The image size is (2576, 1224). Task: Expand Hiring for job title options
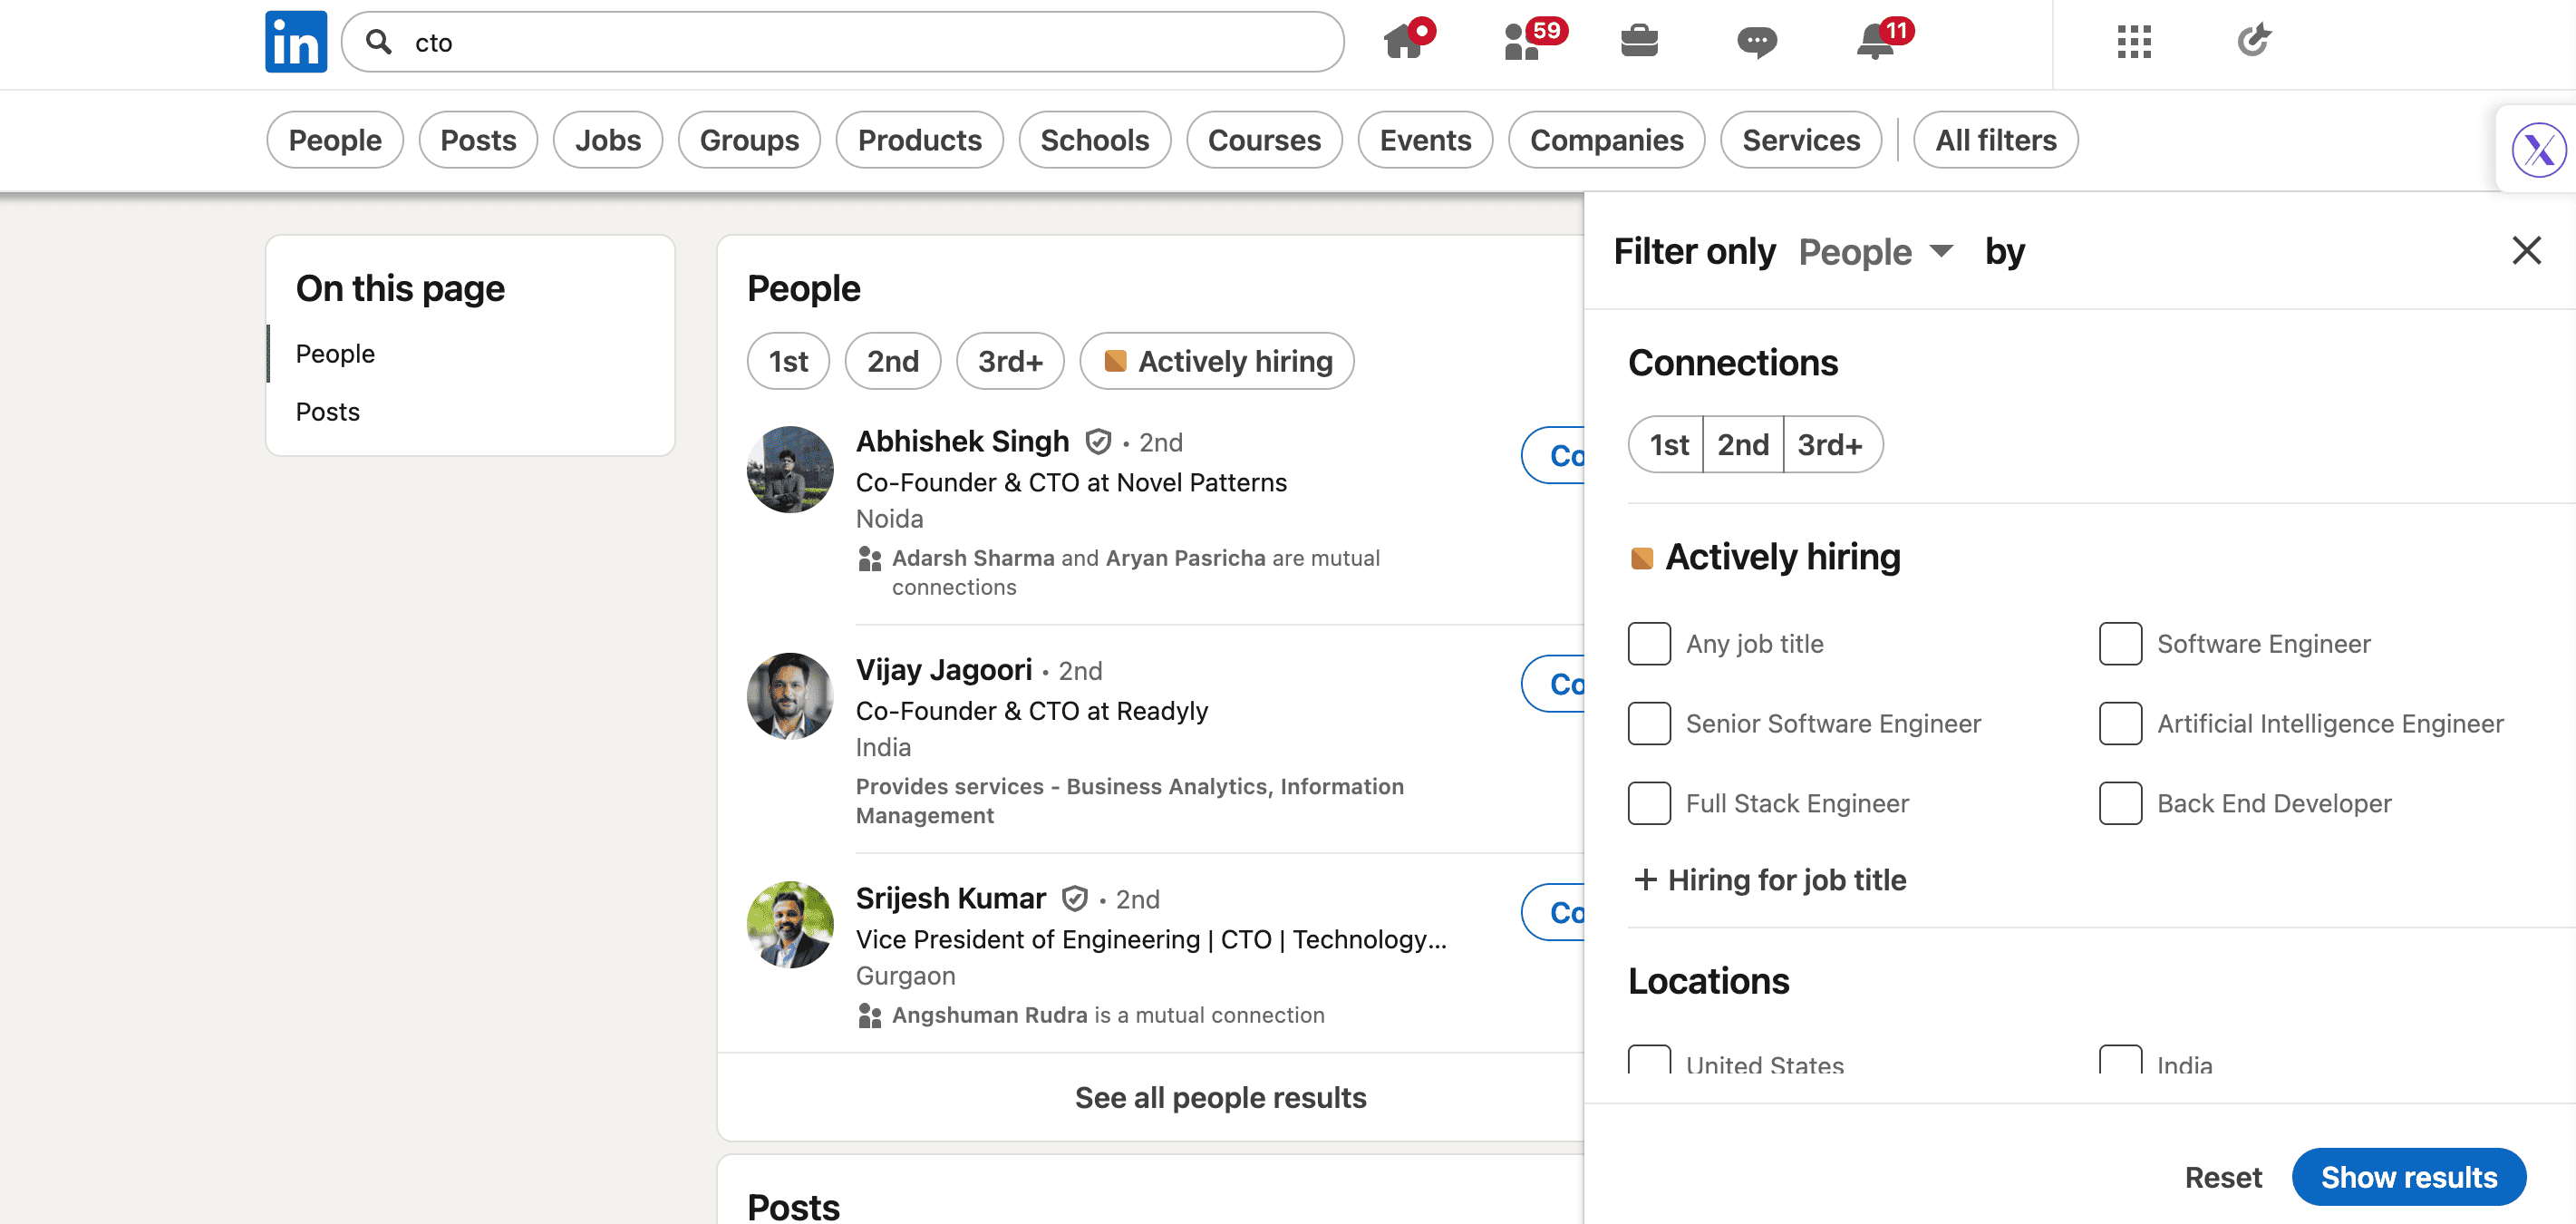coord(1769,880)
